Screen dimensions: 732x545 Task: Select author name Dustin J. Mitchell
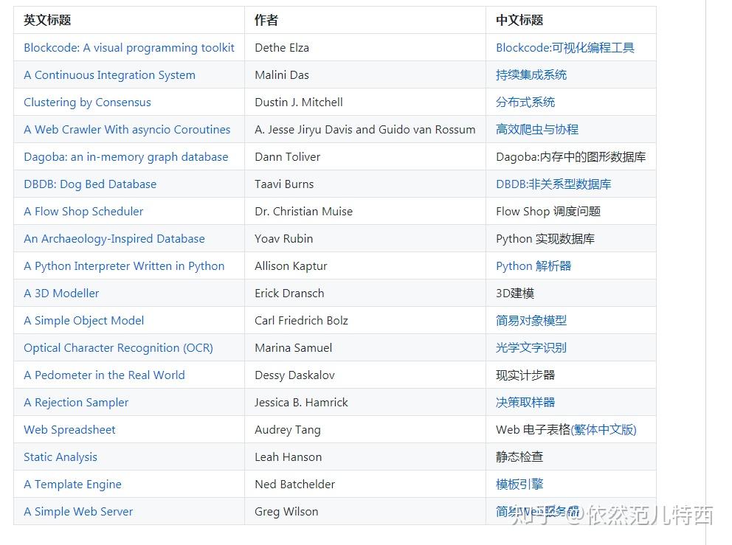coord(299,103)
